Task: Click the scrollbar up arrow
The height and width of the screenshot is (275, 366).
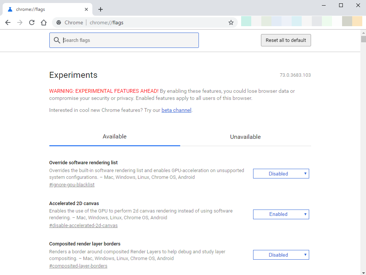Action: [363, 33]
